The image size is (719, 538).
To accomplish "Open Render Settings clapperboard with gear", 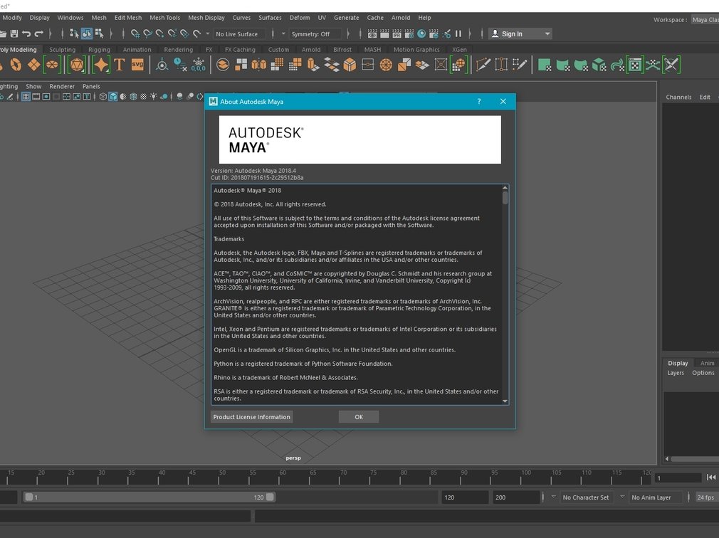I will [409, 33].
